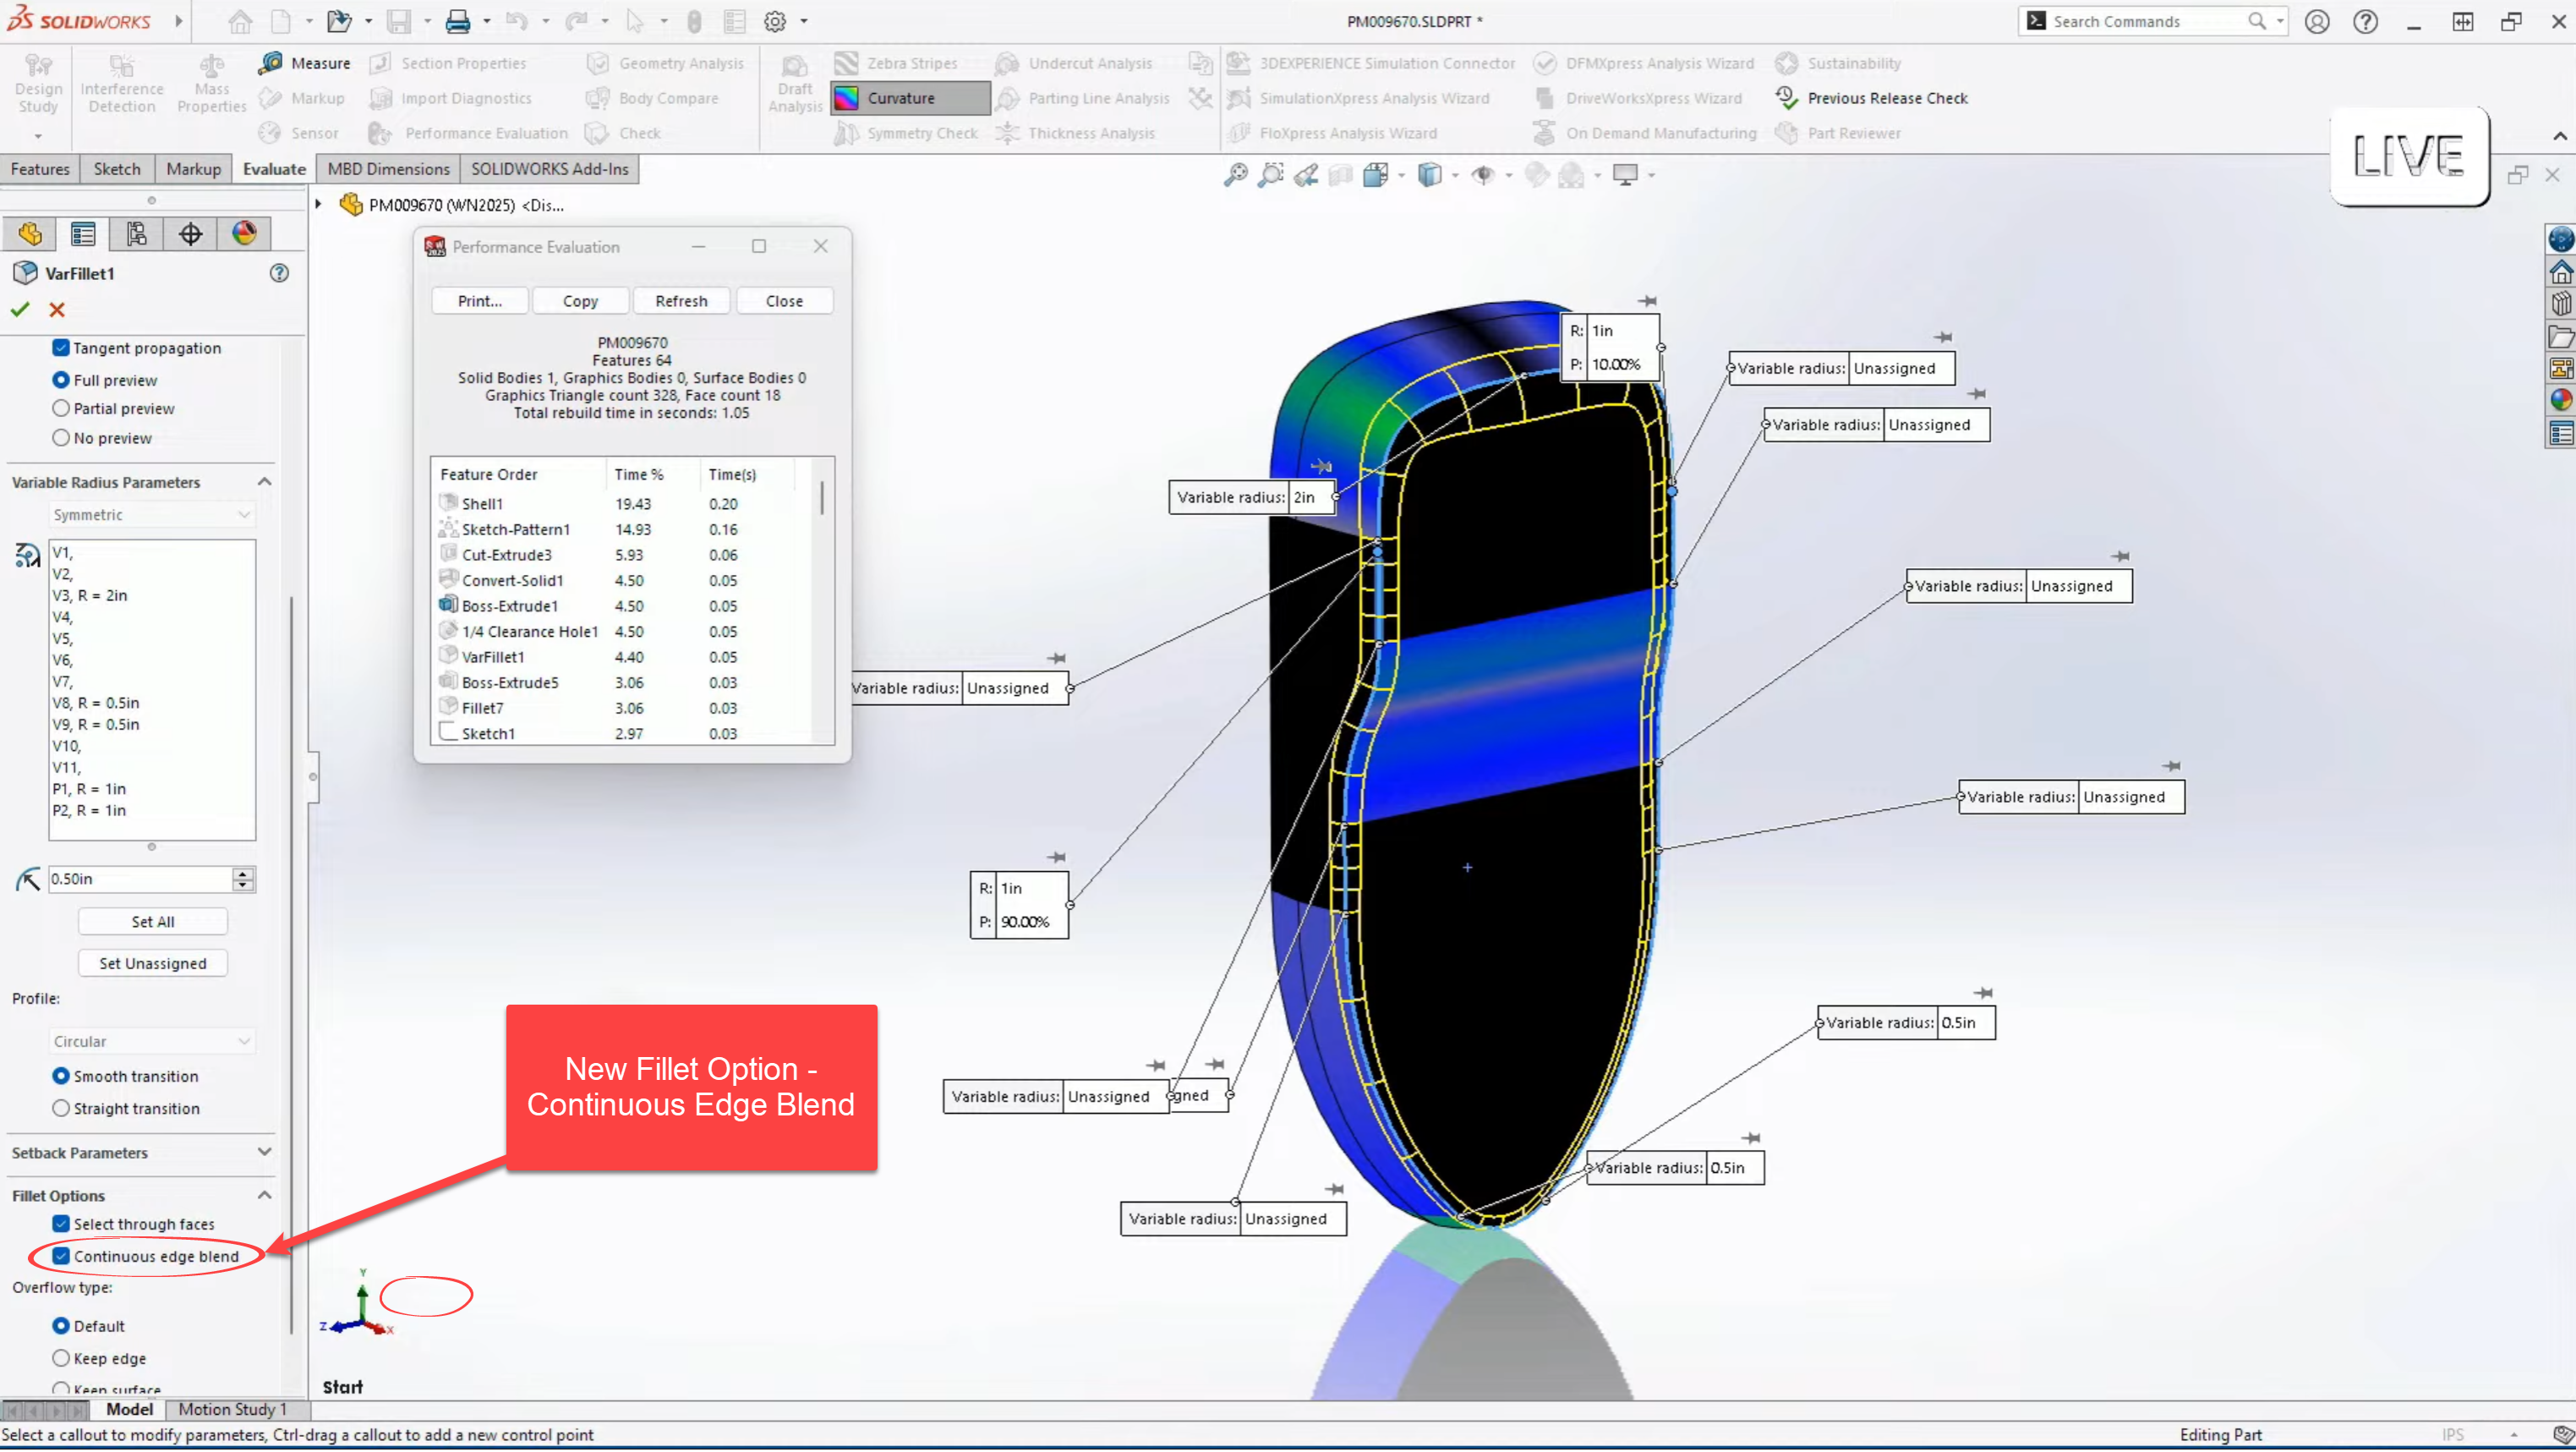Open ConfigurationManager tab icon
The image size is (2576, 1452).
[136, 234]
